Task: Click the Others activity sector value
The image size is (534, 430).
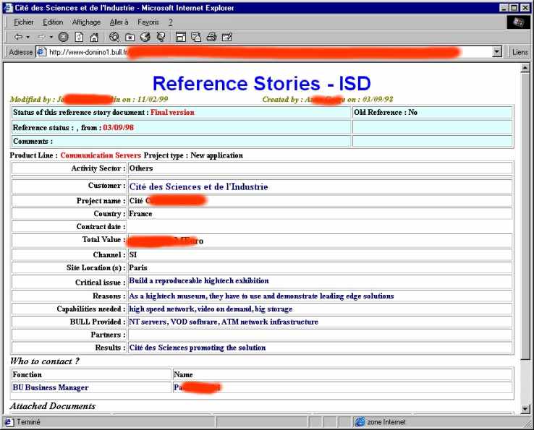Action: coord(140,168)
